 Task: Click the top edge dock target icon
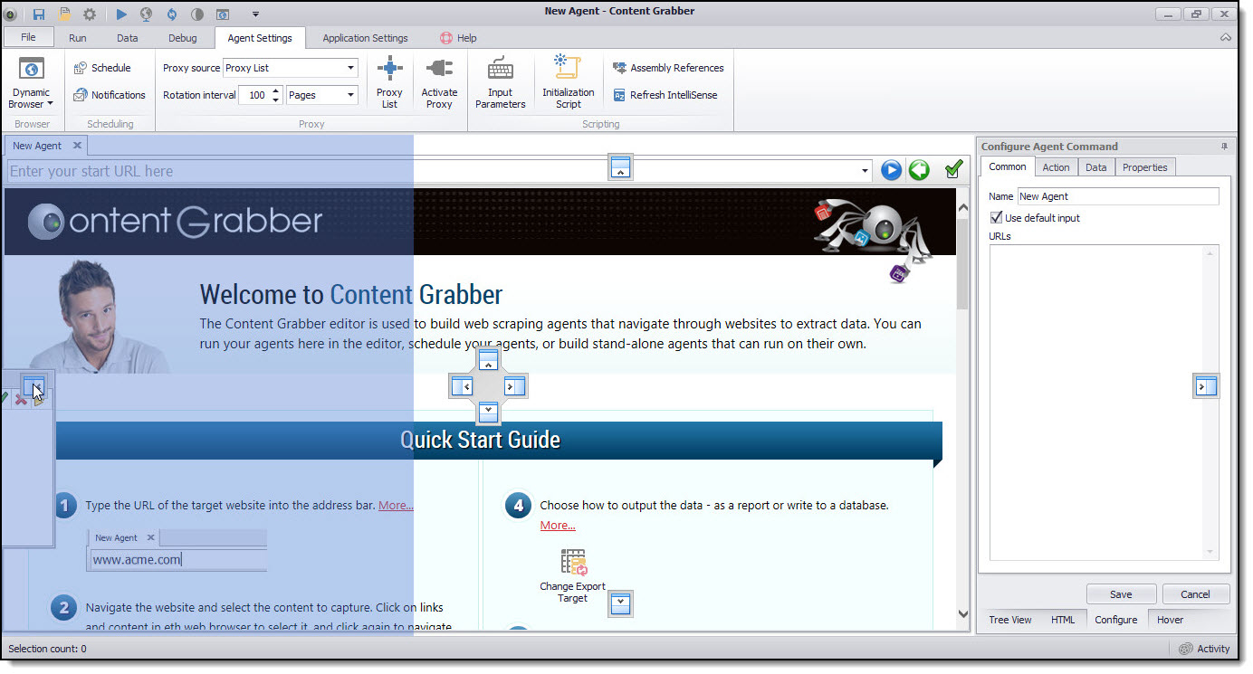(620, 167)
